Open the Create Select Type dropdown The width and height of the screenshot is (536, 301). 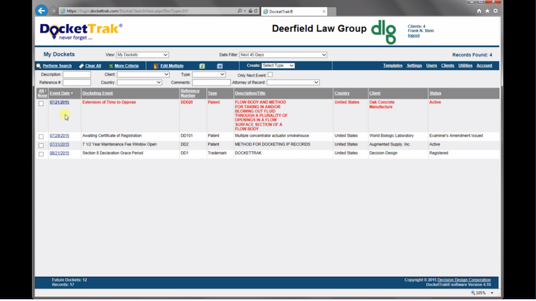pyautogui.click(x=278, y=66)
